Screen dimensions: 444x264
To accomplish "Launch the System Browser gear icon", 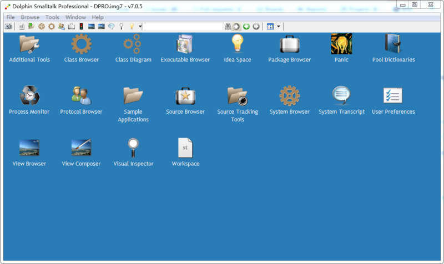I will coord(289,95).
